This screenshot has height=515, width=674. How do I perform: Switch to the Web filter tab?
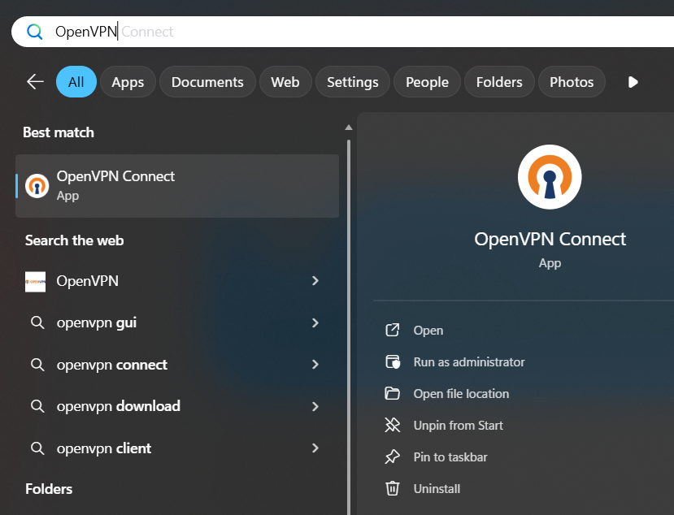click(x=285, y=81)
